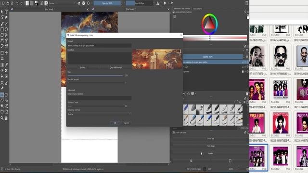Open the foreground/background color selector
The width and height of the screenshot is (308, 173).
37,3
